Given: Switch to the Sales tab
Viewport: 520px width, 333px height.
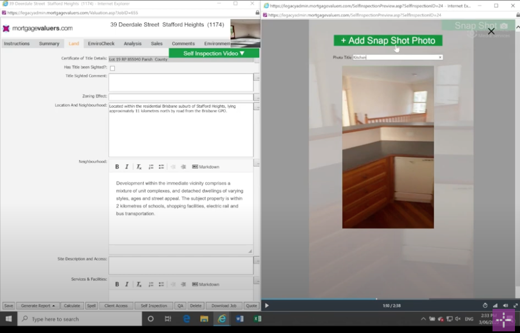Looking at the screenshot, I should click(157, 43).
